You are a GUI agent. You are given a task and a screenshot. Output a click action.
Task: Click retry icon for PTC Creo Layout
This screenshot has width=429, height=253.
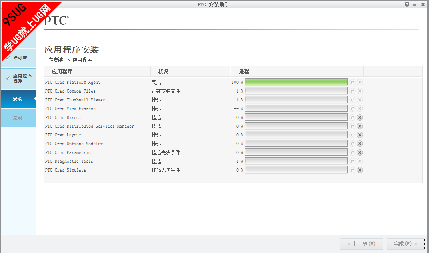(353, 135)
